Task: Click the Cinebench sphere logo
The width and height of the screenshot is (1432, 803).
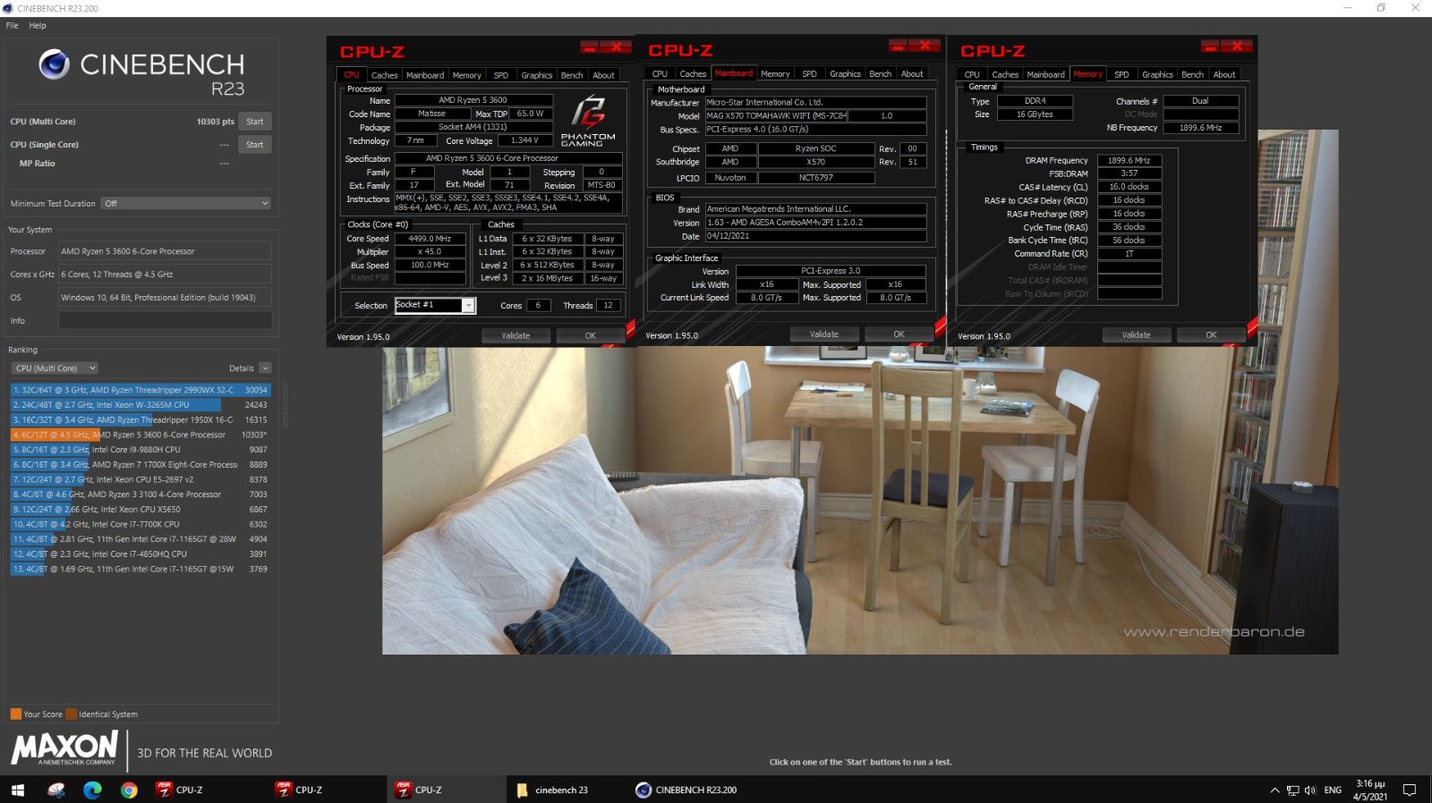Action: [55, 63]
